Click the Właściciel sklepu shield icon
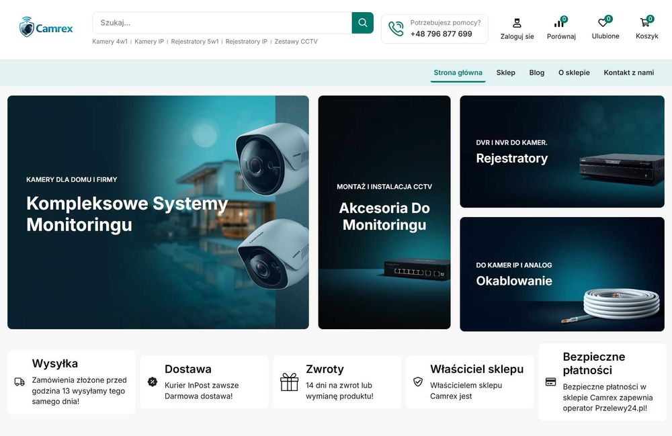The image size is (672, 436). (x=418, y=382)
